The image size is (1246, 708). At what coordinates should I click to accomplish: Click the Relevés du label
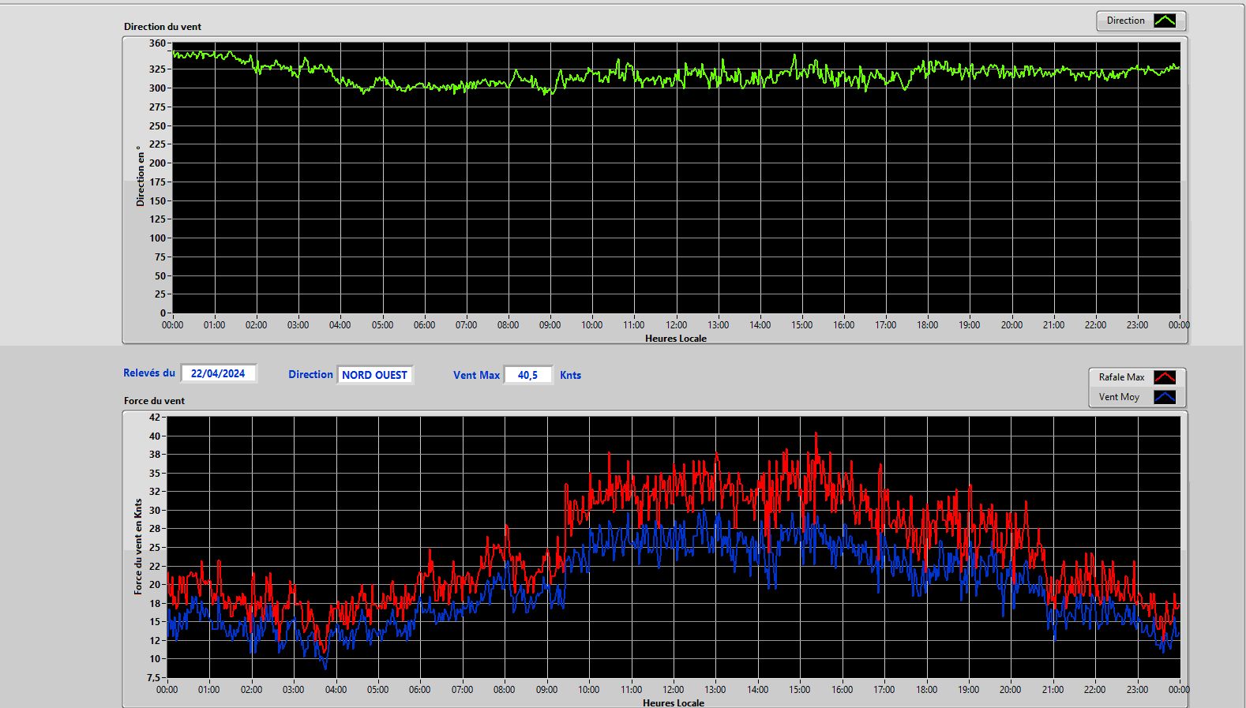point(149,373)
